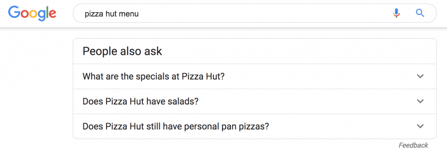Expand chevron for personal pan pizzas question
The image size is (447, 159).
420,126
